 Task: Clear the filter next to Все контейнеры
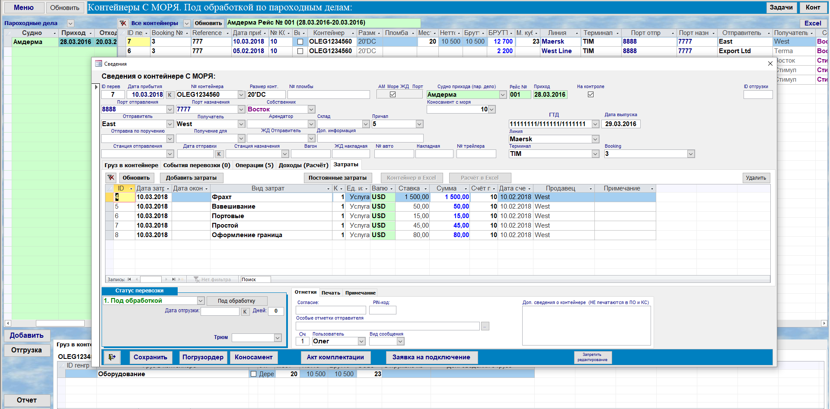point(123,23)
